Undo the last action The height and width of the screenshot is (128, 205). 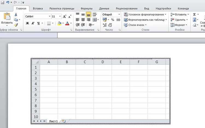(x=8, y=2)
